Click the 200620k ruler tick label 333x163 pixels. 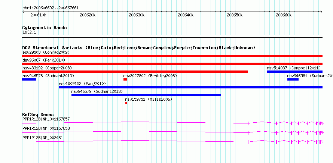tap(87, 15)
